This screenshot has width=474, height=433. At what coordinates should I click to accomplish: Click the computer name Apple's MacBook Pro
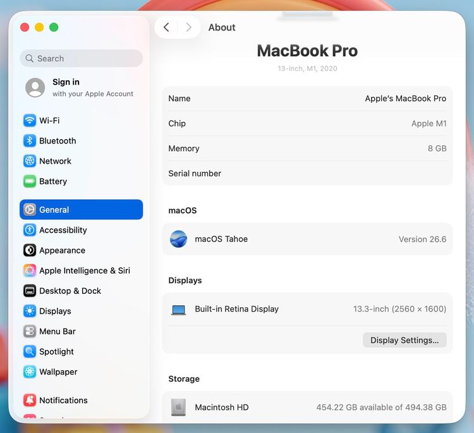click(x=405, y=98)
